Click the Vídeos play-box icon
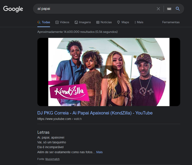This screenshot has width=192, height=165. pos(57,22)
